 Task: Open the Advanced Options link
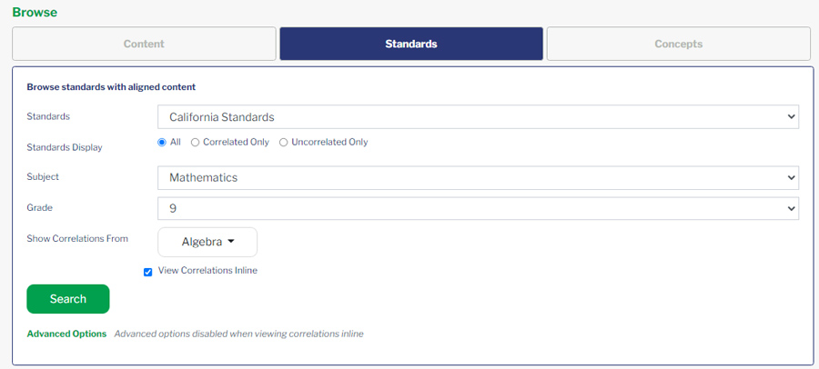coord(66,334)
